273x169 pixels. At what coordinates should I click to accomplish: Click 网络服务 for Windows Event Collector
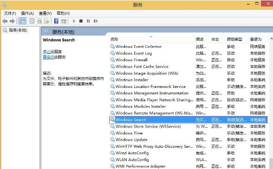pos(258,47)
